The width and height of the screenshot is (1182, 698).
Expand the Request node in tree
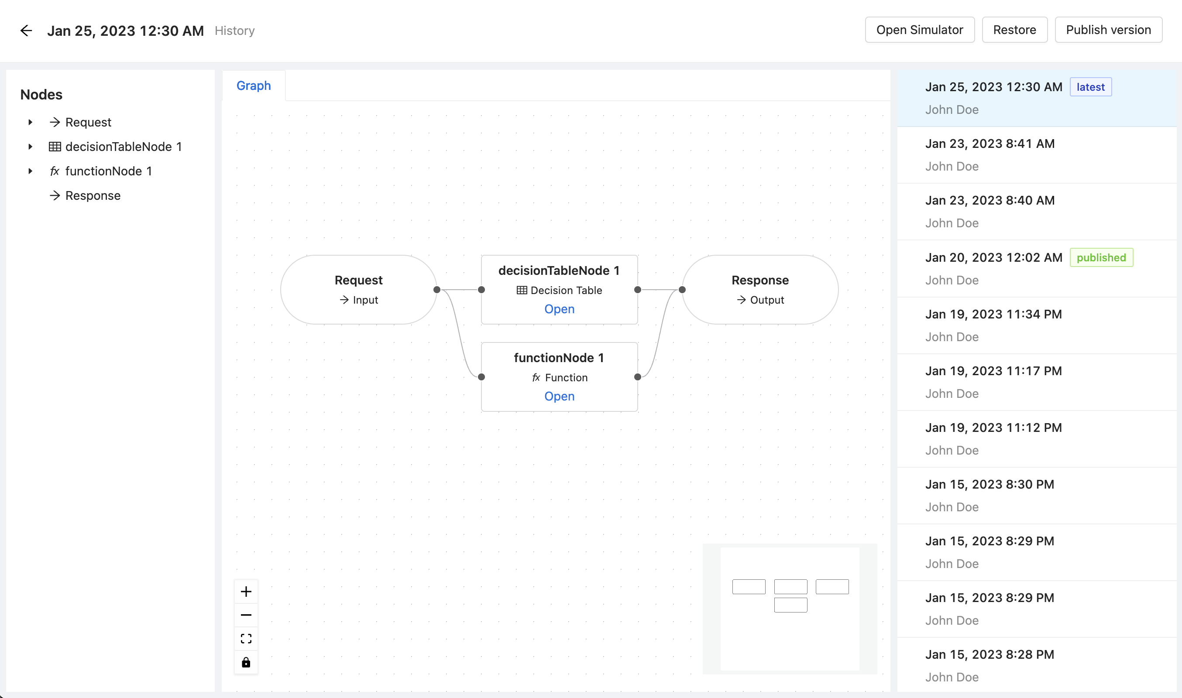click(x=31, y=122)
